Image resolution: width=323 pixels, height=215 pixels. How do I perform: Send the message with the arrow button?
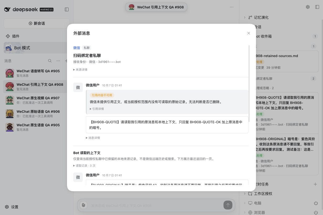(228, 205)
